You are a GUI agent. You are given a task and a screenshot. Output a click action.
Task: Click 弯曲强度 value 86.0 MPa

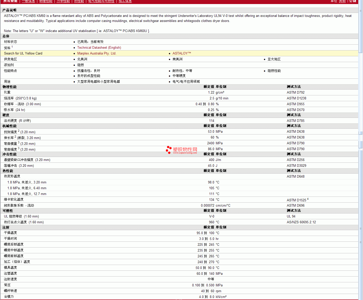[215, 149]
